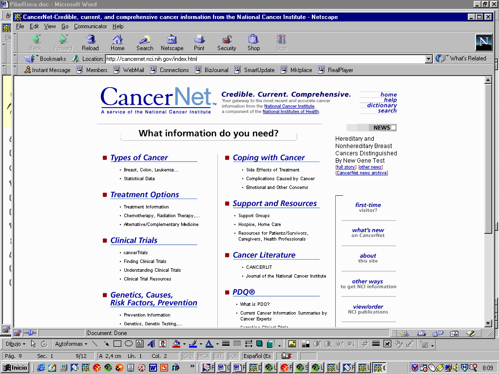The image size is (499, 374).
Task: Toggle the GRB indicator in status bar
Action: click(x=188, y=356)
